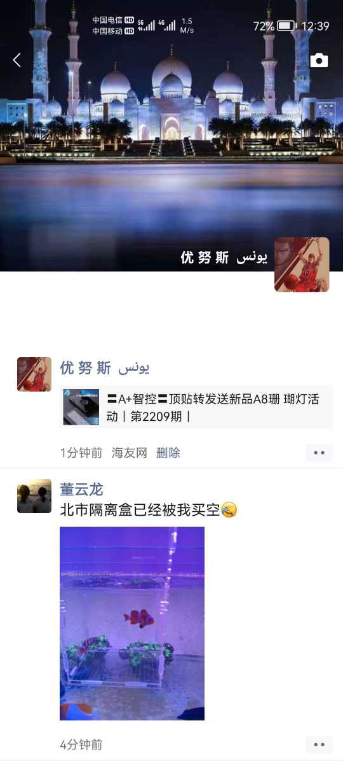Open the camera to post a moment
Viewport: 343px width, 764px height.
(319, 60)
